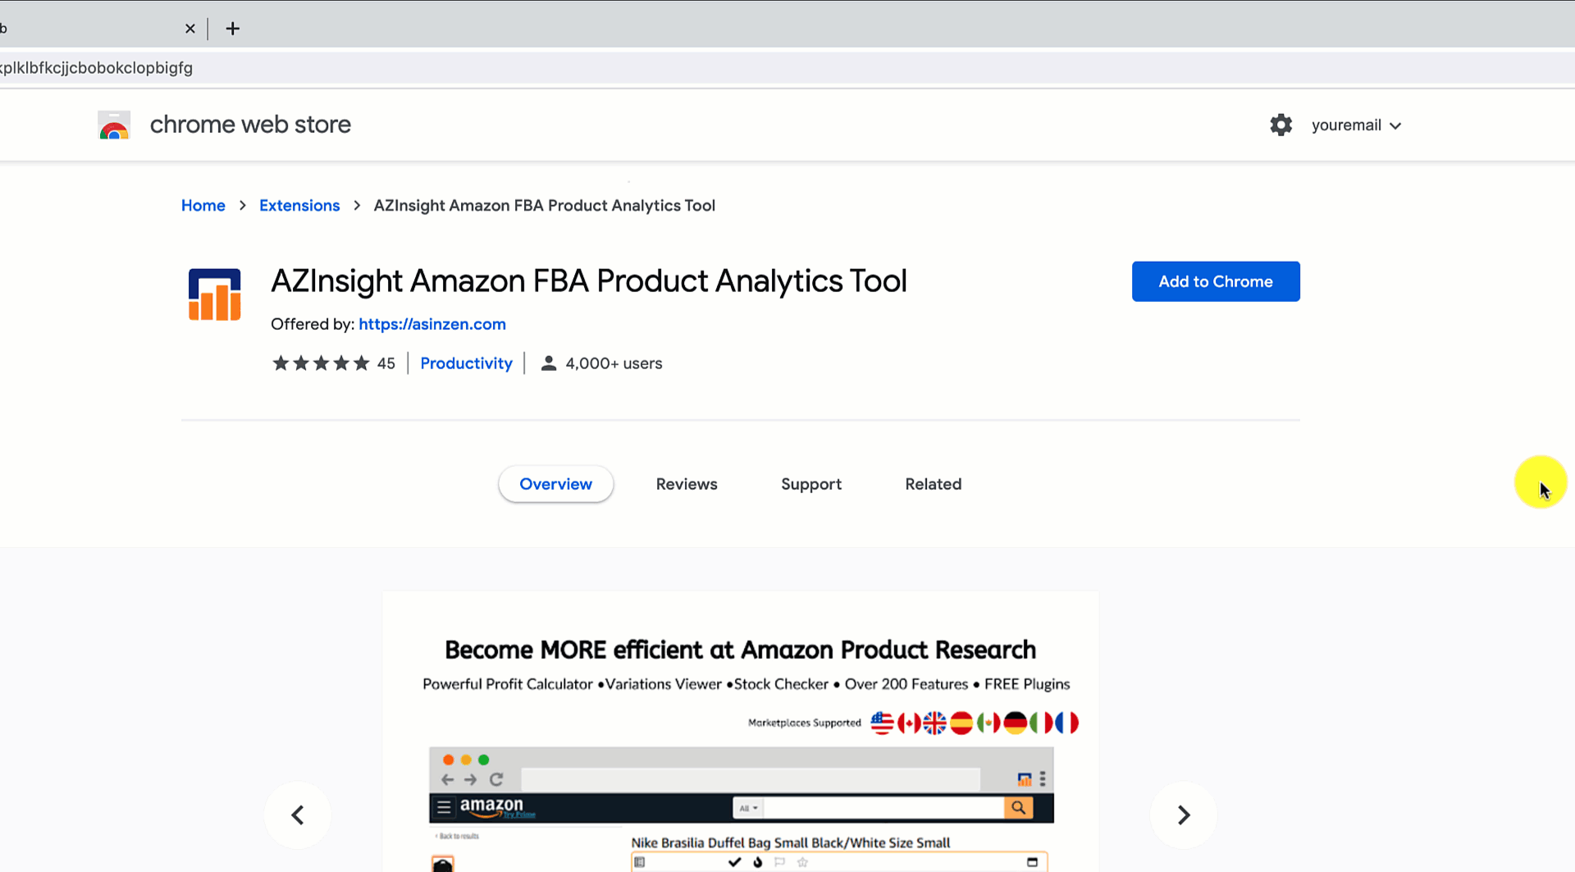1575x872 pixels.
Task: Go to Extensions breadcrumb link
Action: point(299,205)
